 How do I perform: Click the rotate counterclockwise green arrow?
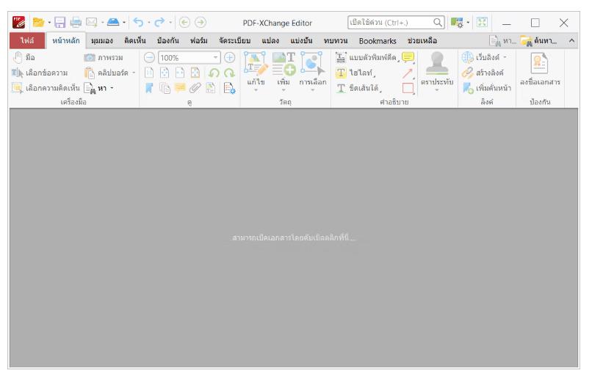click(x=214, y=73)
